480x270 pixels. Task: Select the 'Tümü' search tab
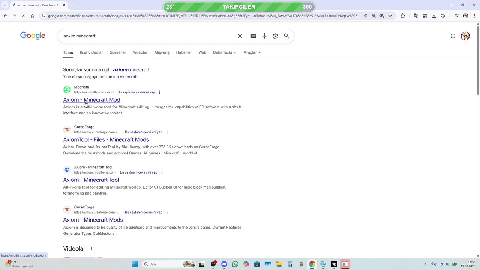68,52
